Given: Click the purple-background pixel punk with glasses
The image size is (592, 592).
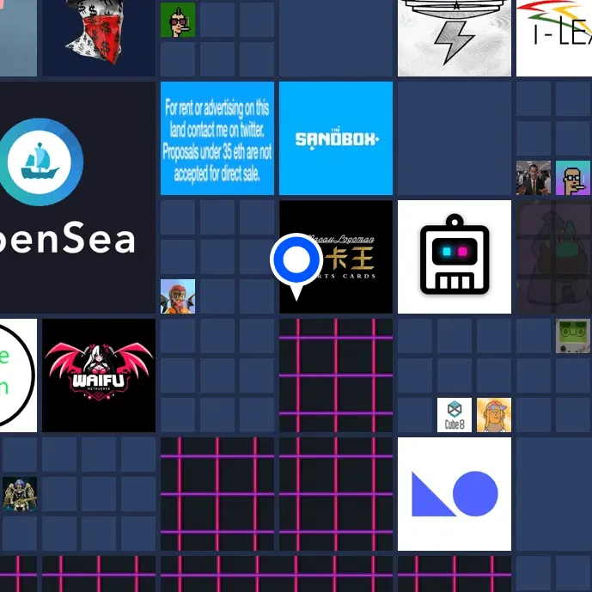Looking at the screenshot, I should (x=573, y=178).
